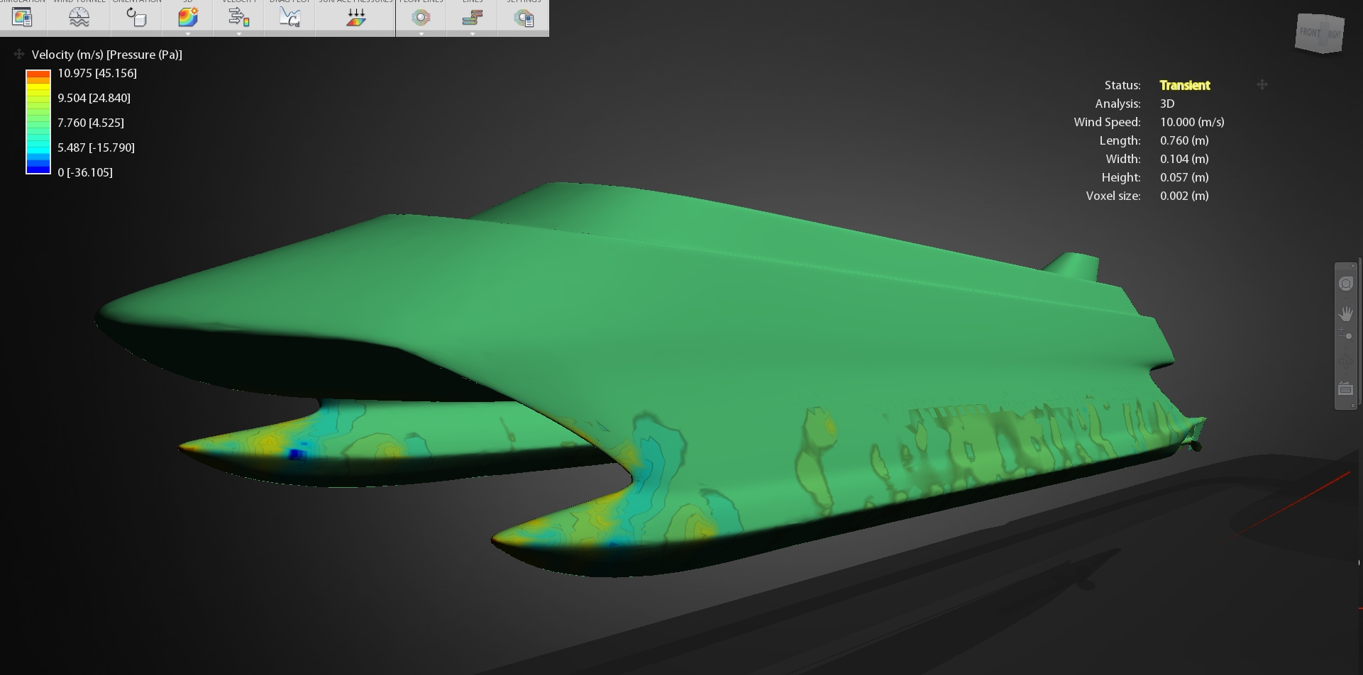Click move handle beside Velocity legend title
Image resolution: width=1363 pixels, height=675 pixels.
(19, 54)
